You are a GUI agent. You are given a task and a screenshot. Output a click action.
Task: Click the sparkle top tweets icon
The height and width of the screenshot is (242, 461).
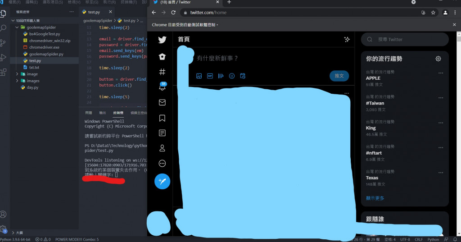click(347, 40)
